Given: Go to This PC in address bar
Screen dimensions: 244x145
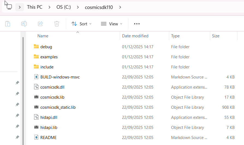Looking at the screenshot, I should tap(35, 7).
